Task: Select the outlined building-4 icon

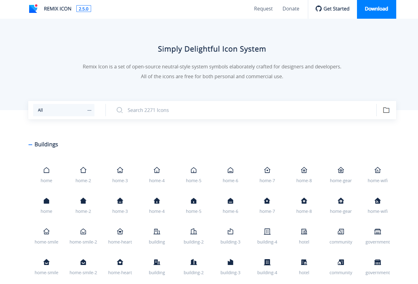Action: pos(267,232)
